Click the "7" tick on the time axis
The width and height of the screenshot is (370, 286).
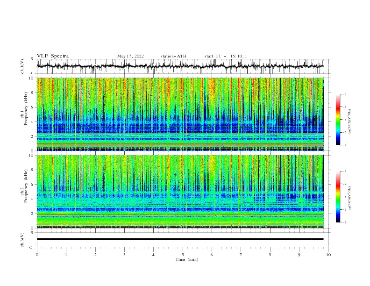(x=241, y=255)
